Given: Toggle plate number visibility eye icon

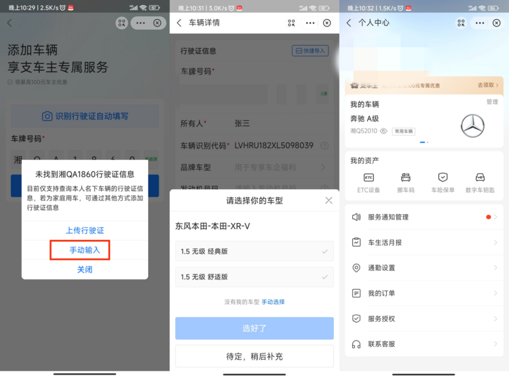Looking at the screenshot, I should click(x=383, y=131).
